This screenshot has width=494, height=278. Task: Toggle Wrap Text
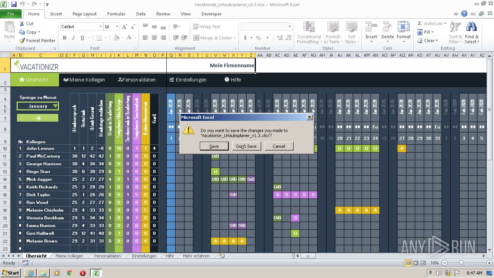207,27
